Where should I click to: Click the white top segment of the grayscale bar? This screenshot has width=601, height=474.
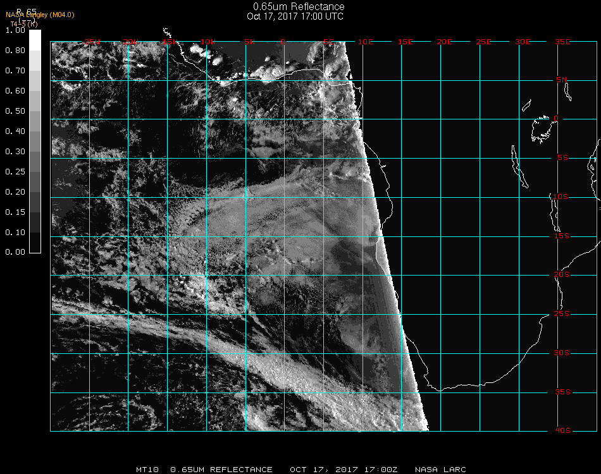pyautogui.click(x=35, y=40)
